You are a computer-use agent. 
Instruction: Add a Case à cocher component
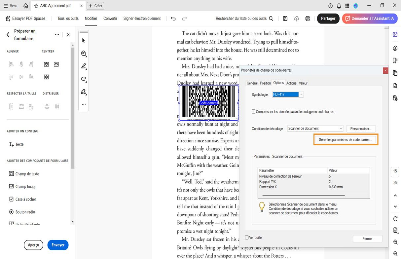pos(22,199)
